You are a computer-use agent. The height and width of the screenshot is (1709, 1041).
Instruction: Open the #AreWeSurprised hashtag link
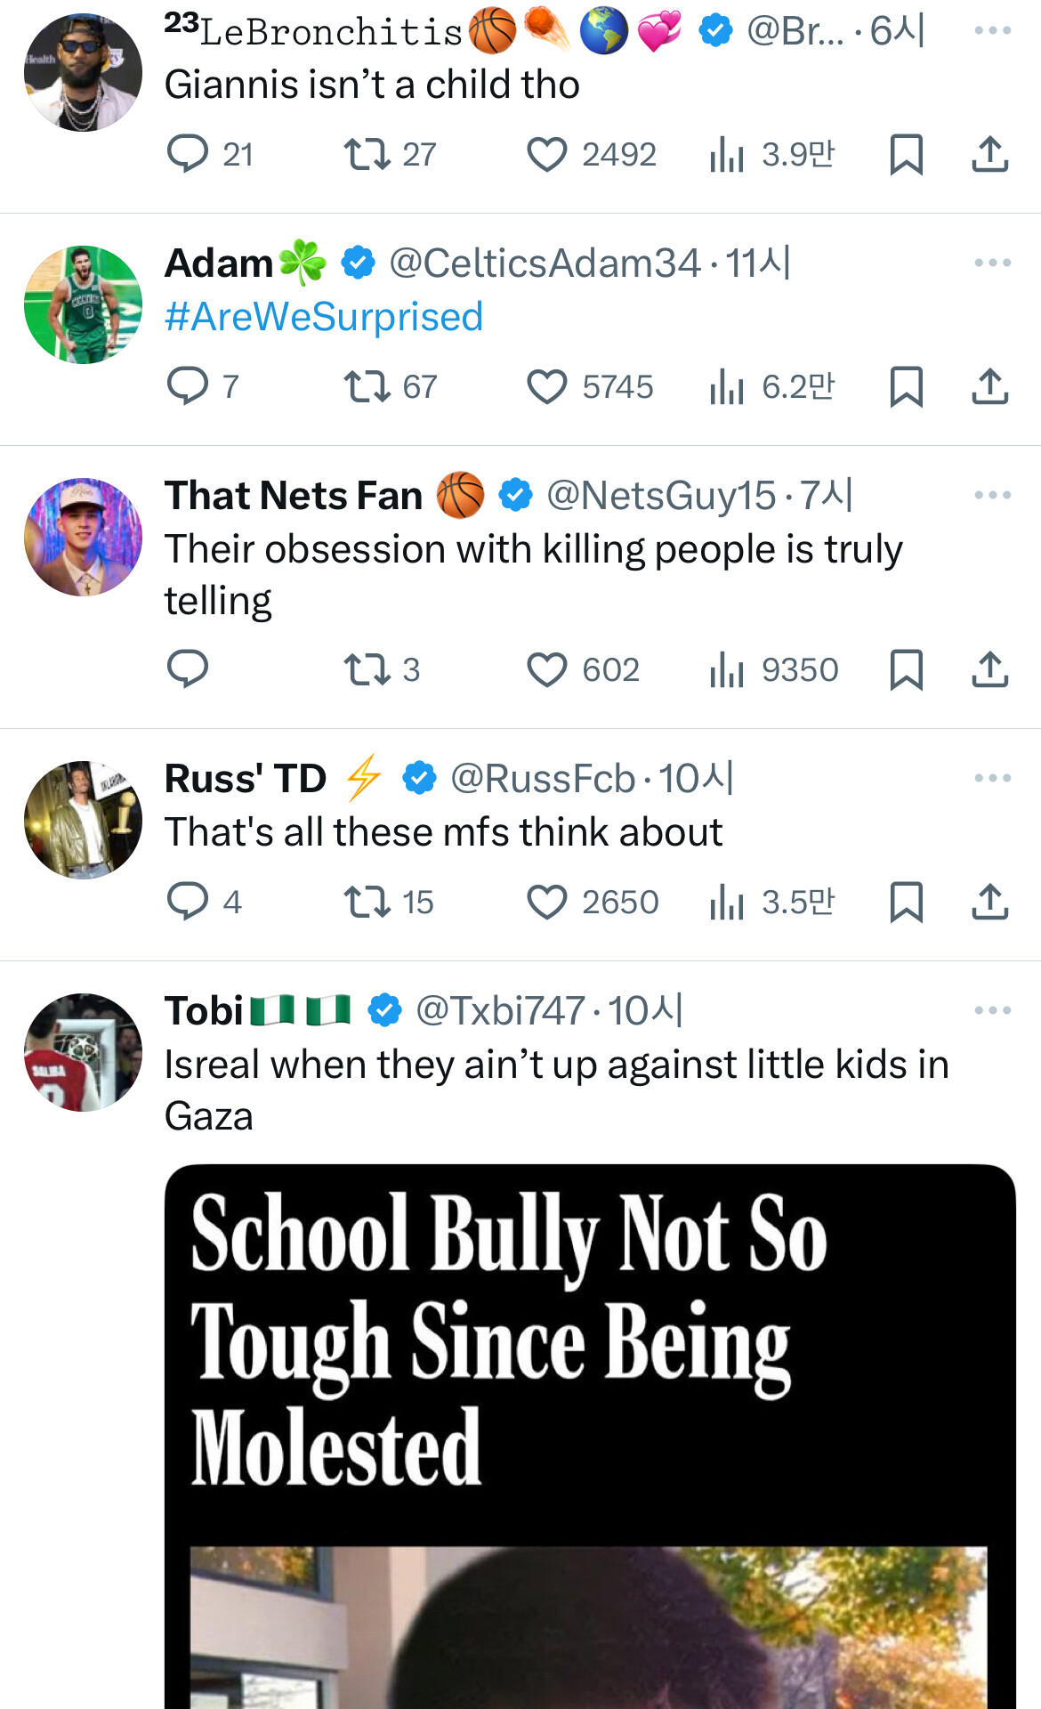click(324, 317)
